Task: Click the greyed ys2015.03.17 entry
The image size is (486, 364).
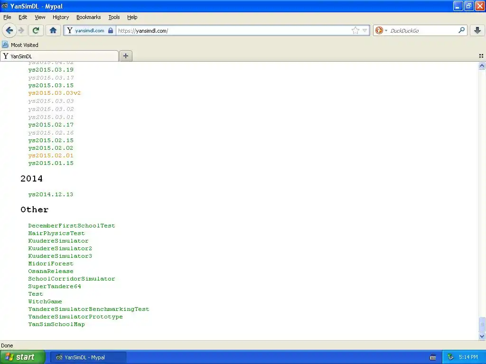Action: click(x=51, y=78)
